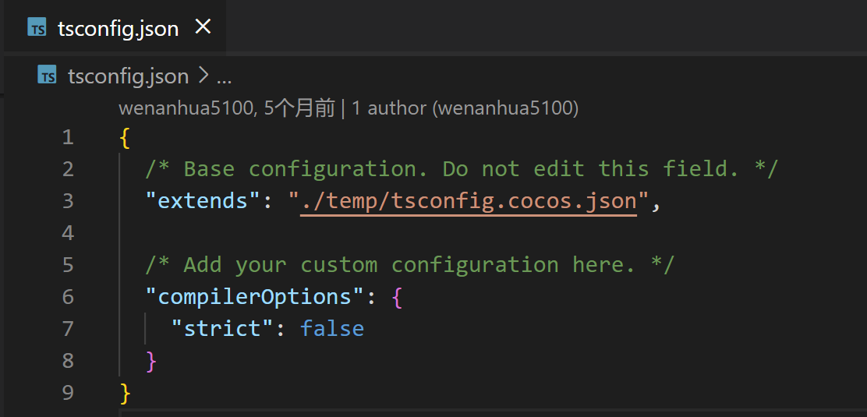This screenshot has width=867, height=417.
Task: Click the TS file icon in the editor tab
Action: 37,28
